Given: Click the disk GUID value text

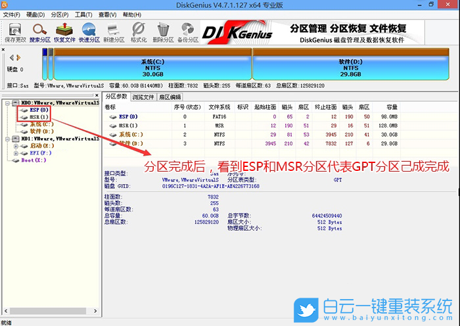Looking at the screenshot, I should tap(211, 186).
